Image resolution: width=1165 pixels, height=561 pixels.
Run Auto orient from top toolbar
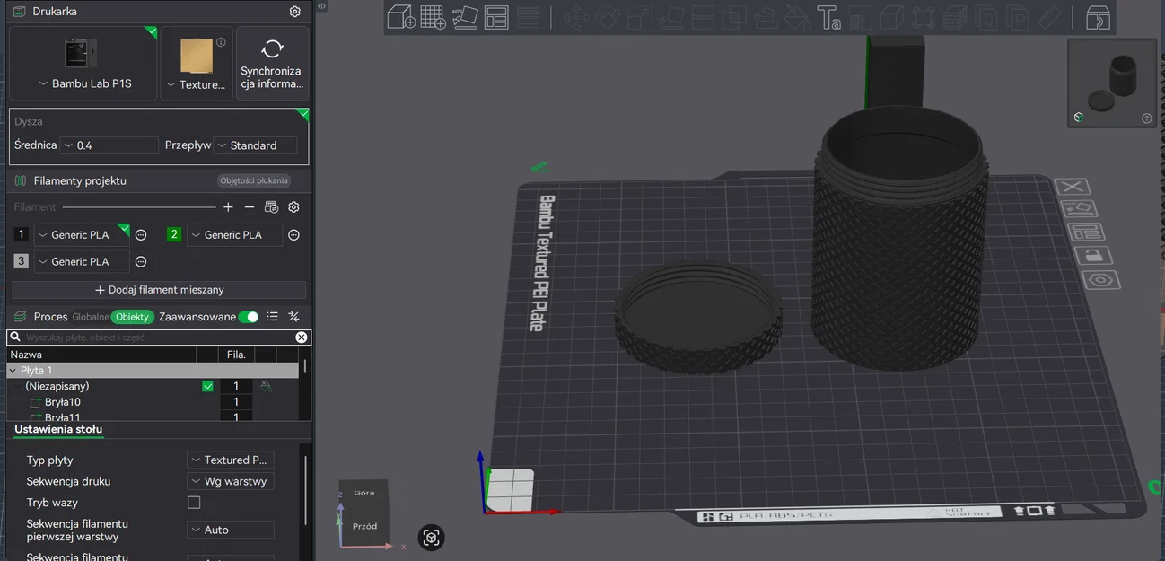(464, 17)
